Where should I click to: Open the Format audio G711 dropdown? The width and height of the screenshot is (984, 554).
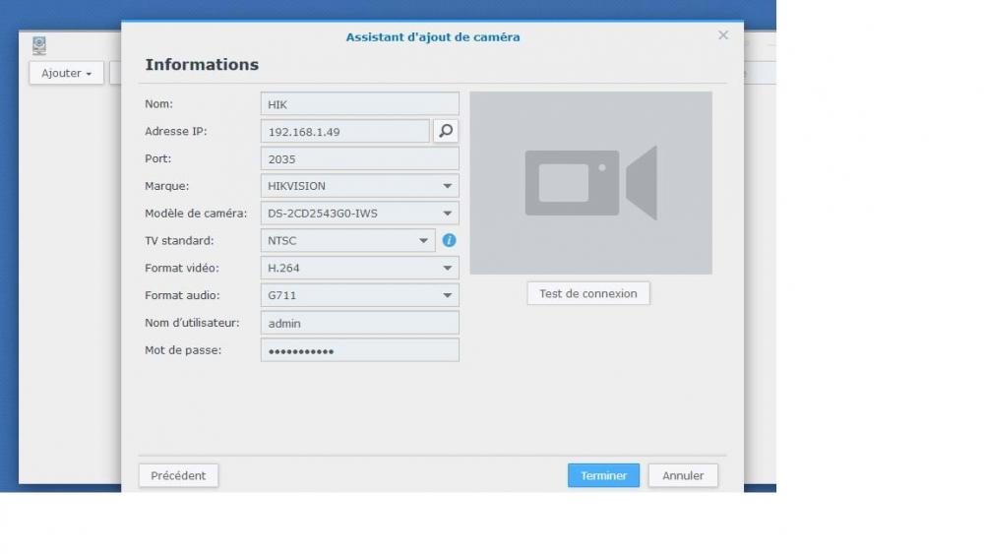coord(359,295)
